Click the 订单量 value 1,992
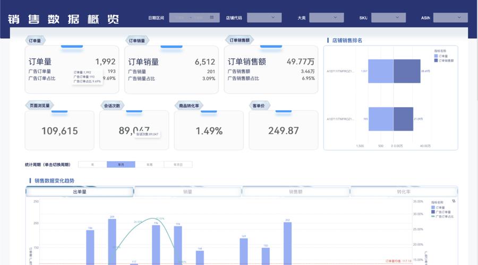Image resolution: width=478 pixels, height=265 pixels. (106, 62)
